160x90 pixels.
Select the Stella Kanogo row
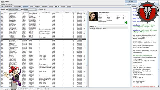tap(43, 32)
